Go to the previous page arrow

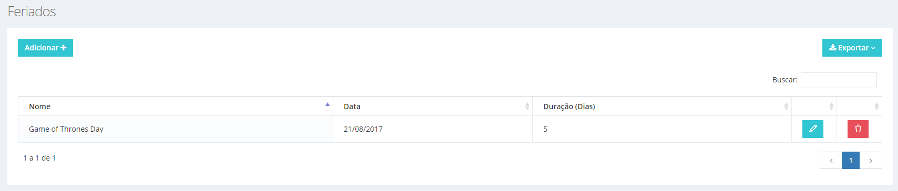(x=831, y=161)
